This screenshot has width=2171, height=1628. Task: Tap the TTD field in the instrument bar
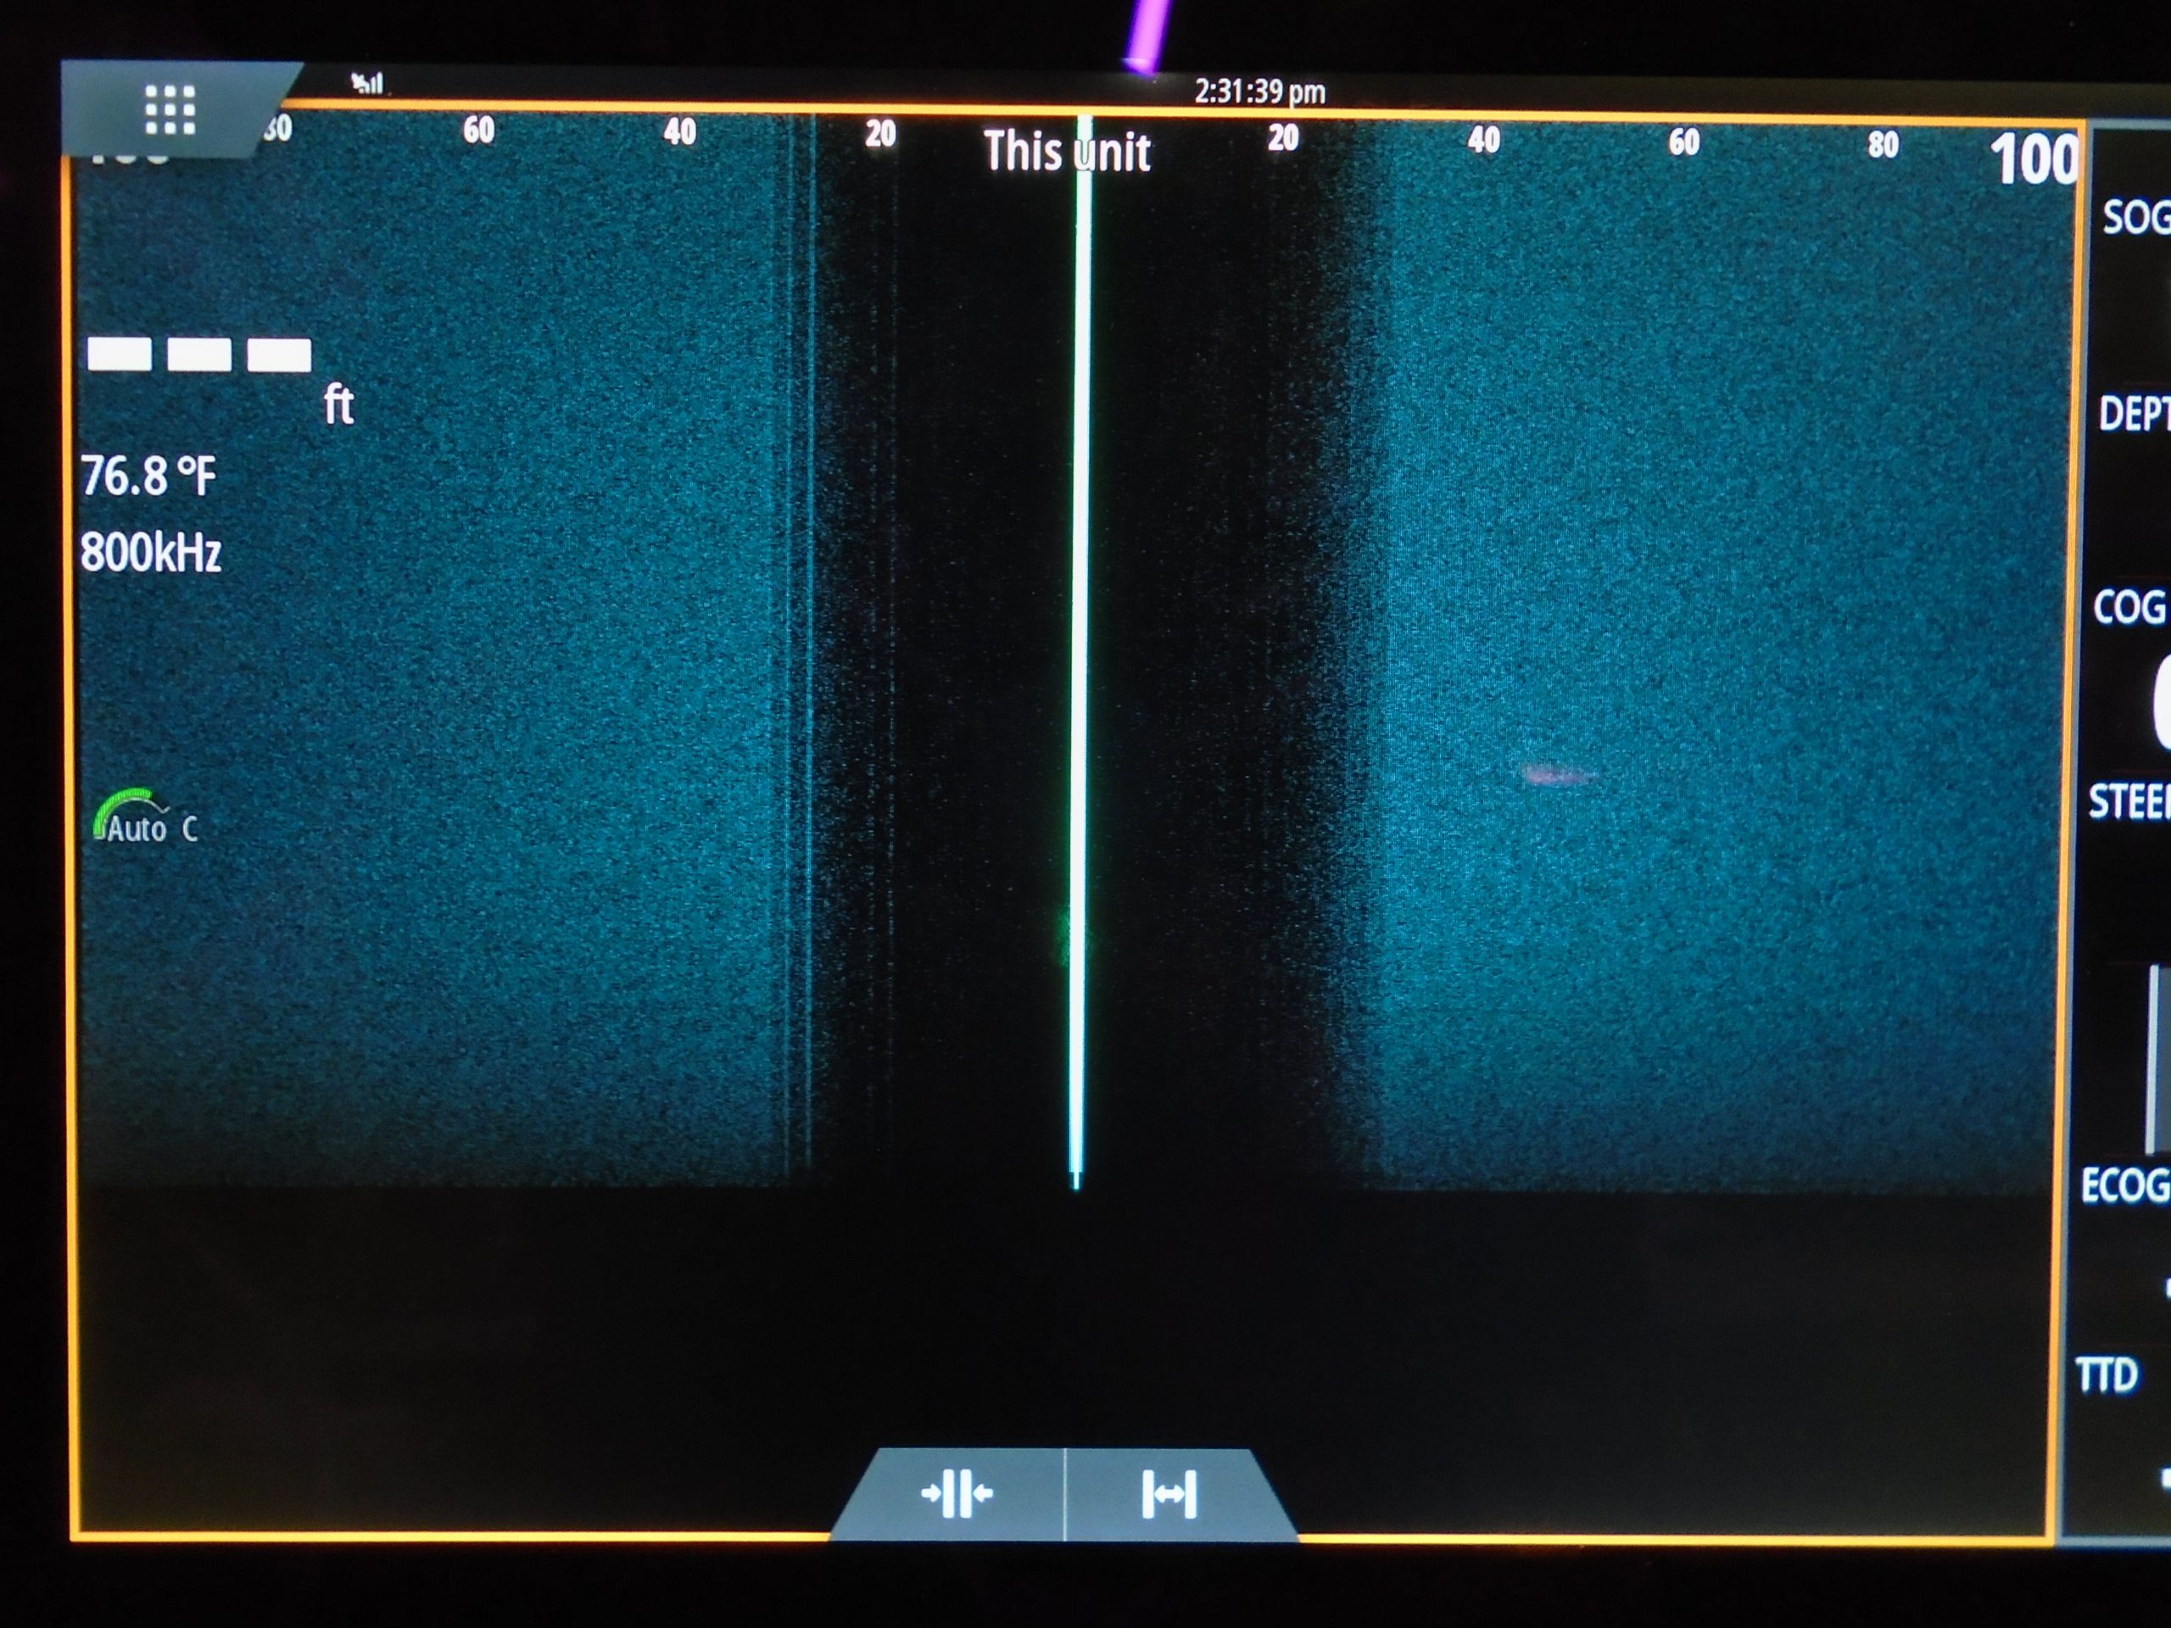pos(2107,1374)
